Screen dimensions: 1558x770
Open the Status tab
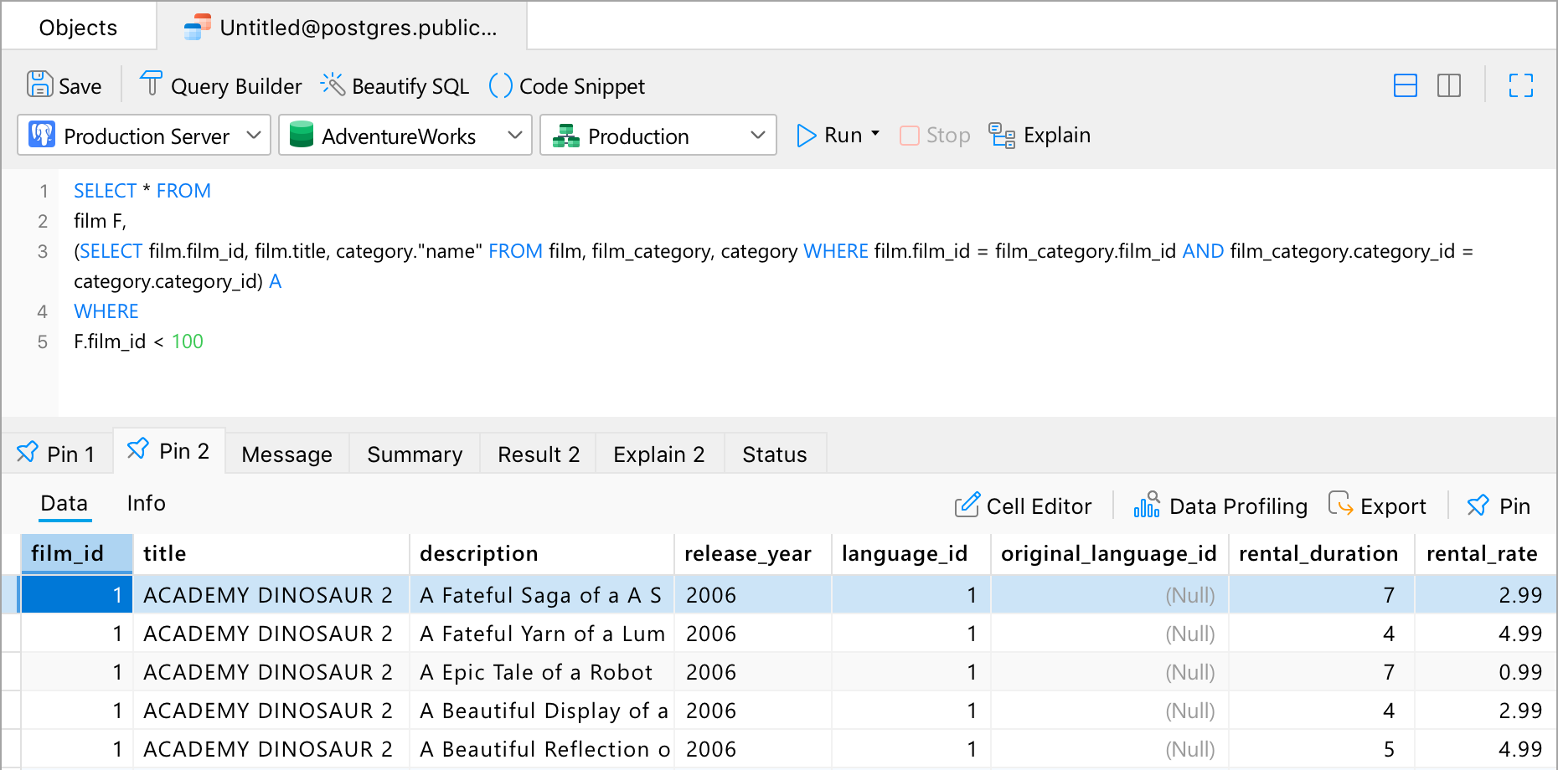coord(775,454)
